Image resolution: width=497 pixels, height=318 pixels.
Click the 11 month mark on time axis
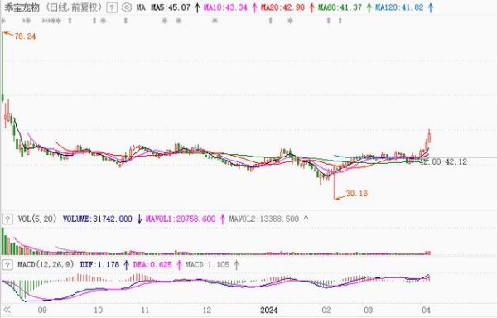pyautogui.click(x=144, y=310)
